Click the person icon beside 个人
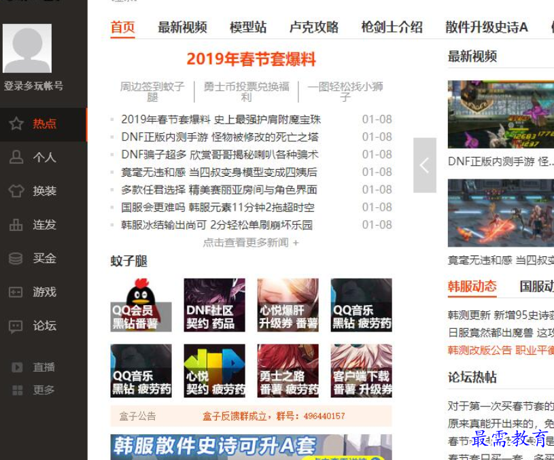 coord(16,157)
